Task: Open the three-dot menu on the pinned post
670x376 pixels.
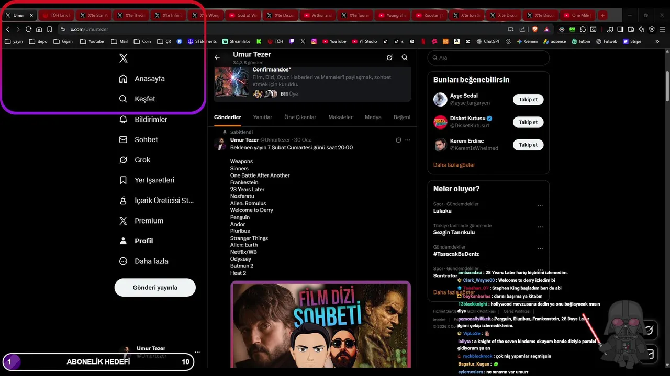Action: pyautogui.click(x=408, y=140)
